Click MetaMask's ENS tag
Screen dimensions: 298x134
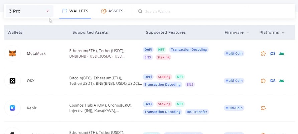[x=148, y=57]
